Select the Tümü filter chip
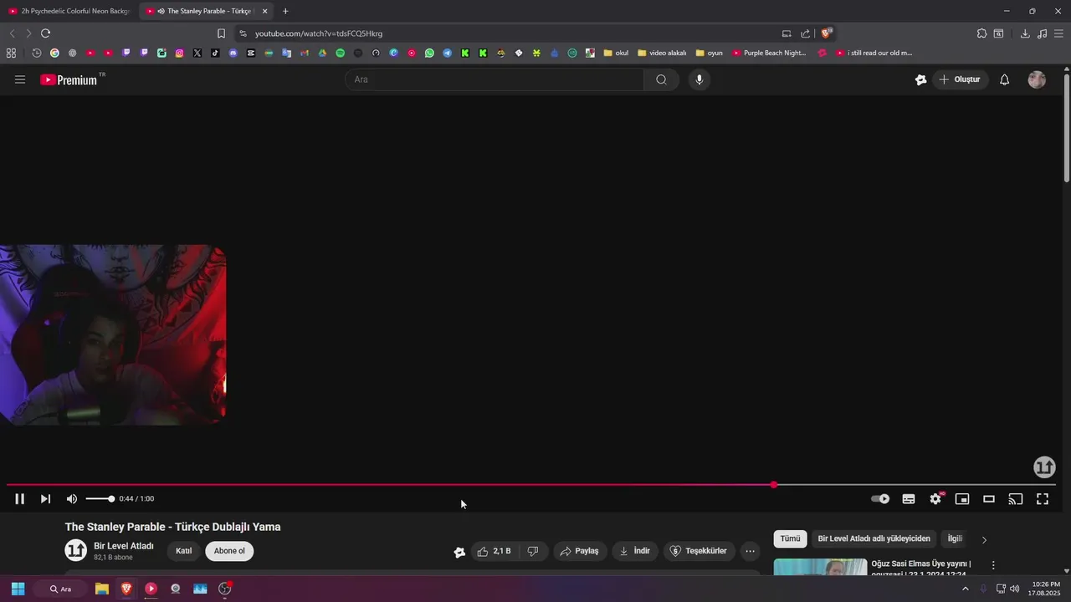Image resolution: width=1071 pixels, height=602 pixels. click(790, 538)
